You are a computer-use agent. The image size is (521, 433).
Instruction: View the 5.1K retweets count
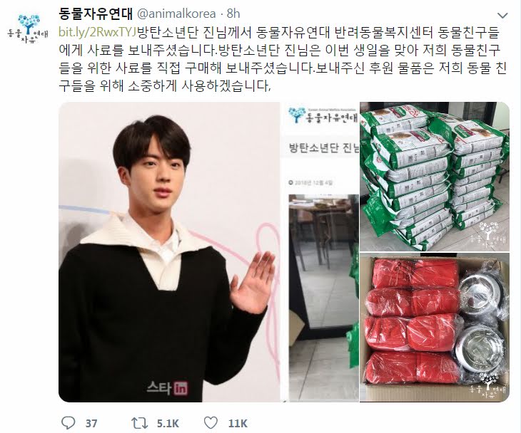[x=168, y=423]
